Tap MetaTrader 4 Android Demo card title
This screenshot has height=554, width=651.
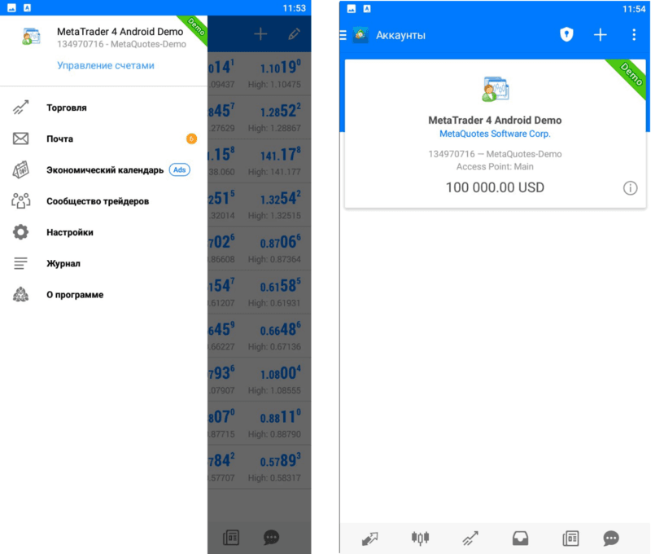coord(495,120)
